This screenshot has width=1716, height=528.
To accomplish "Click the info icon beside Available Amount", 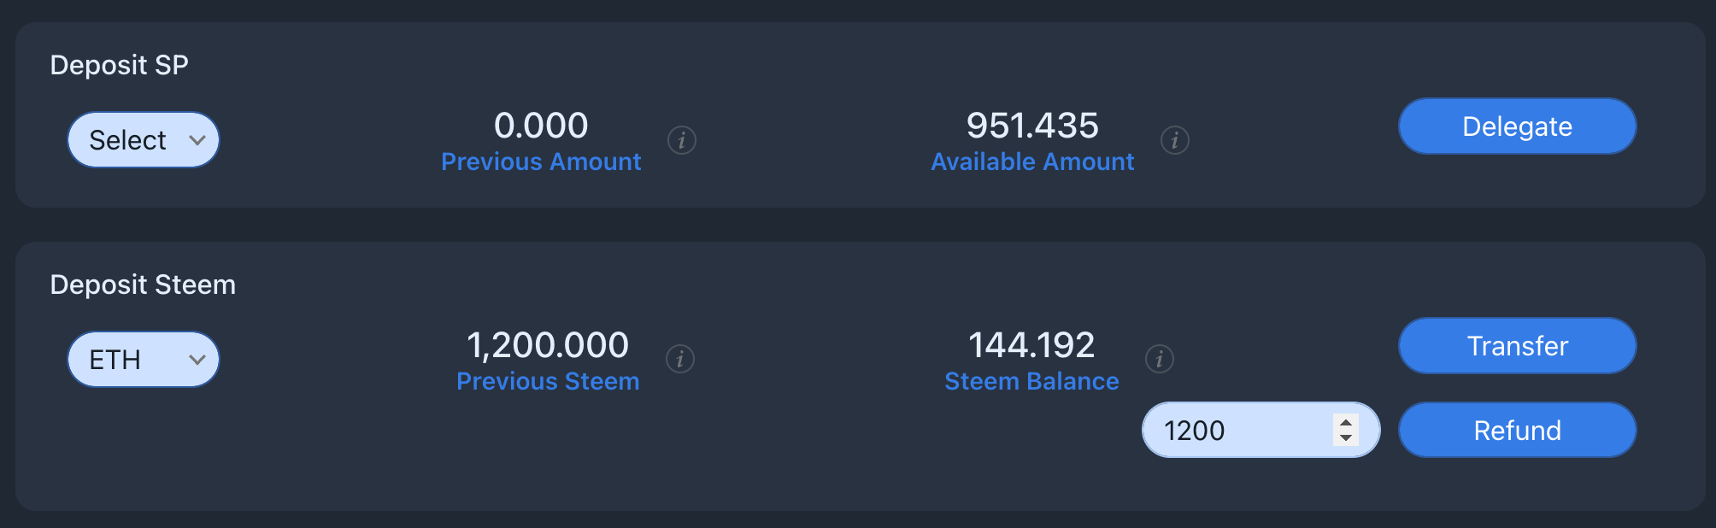I will coord(1175,140).
